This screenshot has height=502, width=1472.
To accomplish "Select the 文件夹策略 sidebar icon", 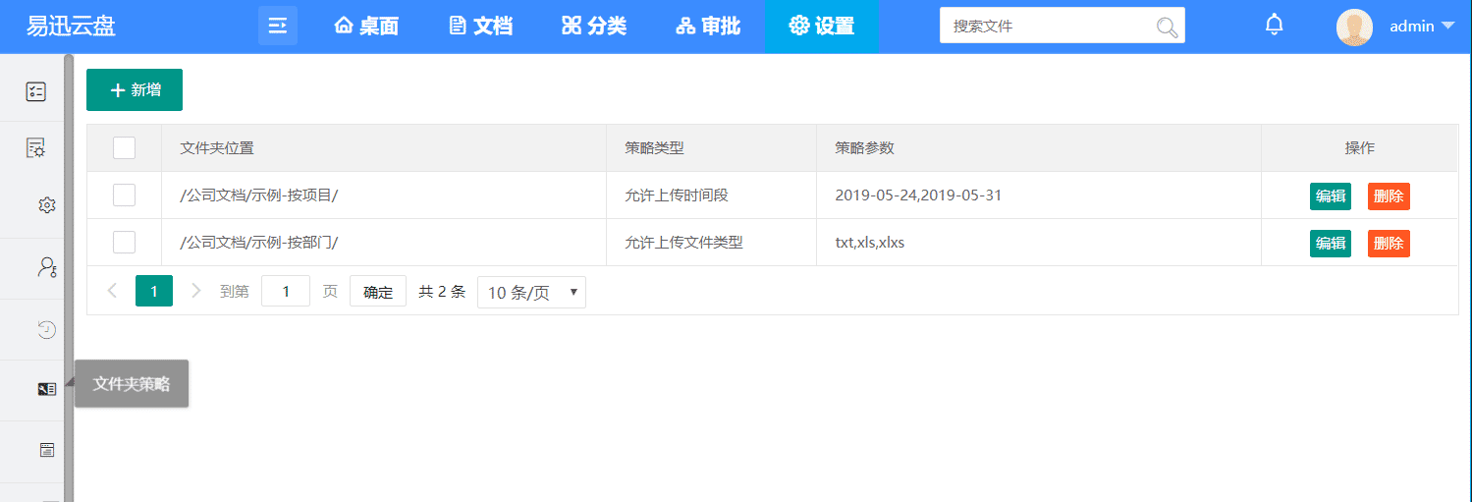I will (x=46, y=389).
